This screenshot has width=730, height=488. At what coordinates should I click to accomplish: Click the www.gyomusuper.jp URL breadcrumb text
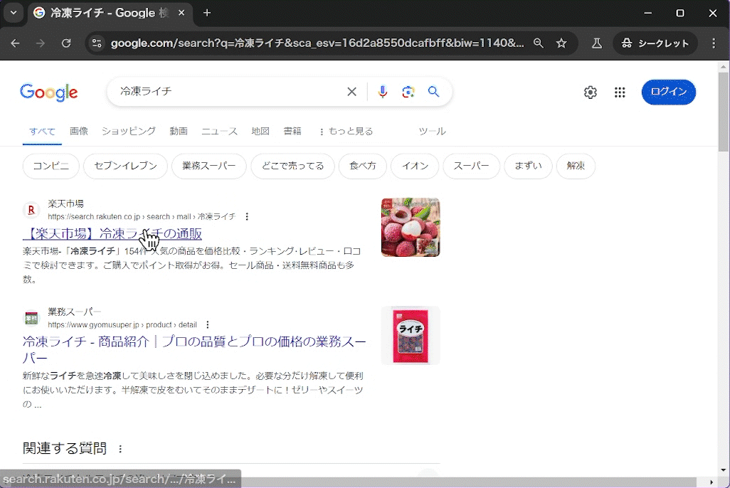[122, 324]
